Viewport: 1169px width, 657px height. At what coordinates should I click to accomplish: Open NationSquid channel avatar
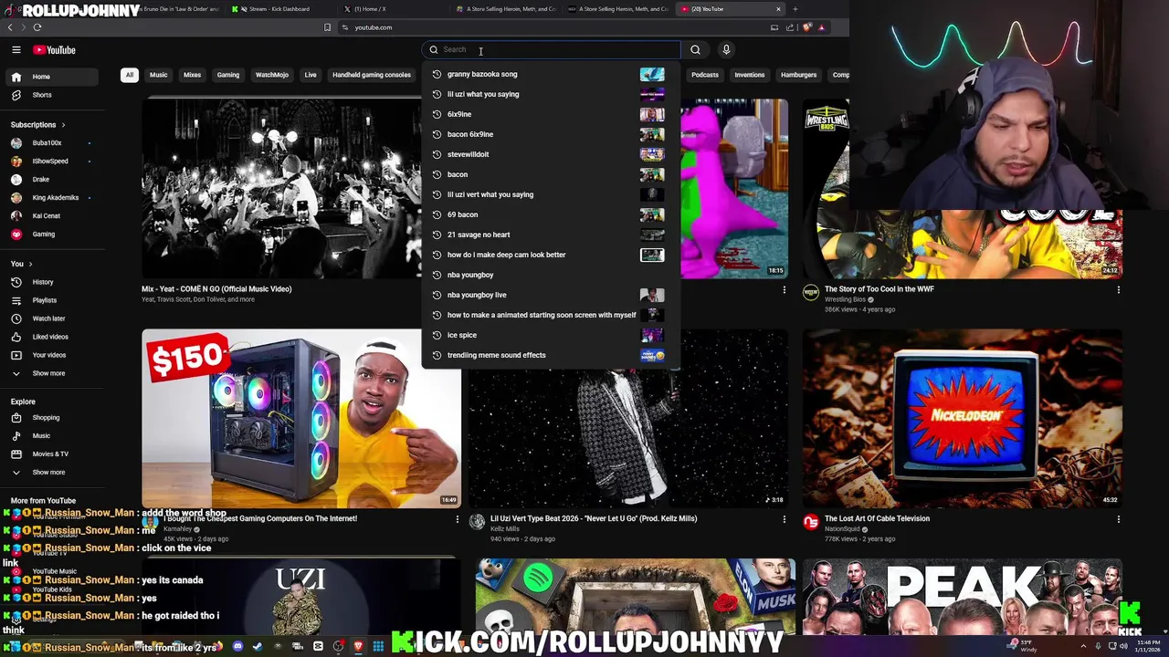[x=811, y=522]
